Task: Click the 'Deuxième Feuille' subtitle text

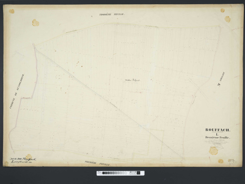Action: [218, 138]
